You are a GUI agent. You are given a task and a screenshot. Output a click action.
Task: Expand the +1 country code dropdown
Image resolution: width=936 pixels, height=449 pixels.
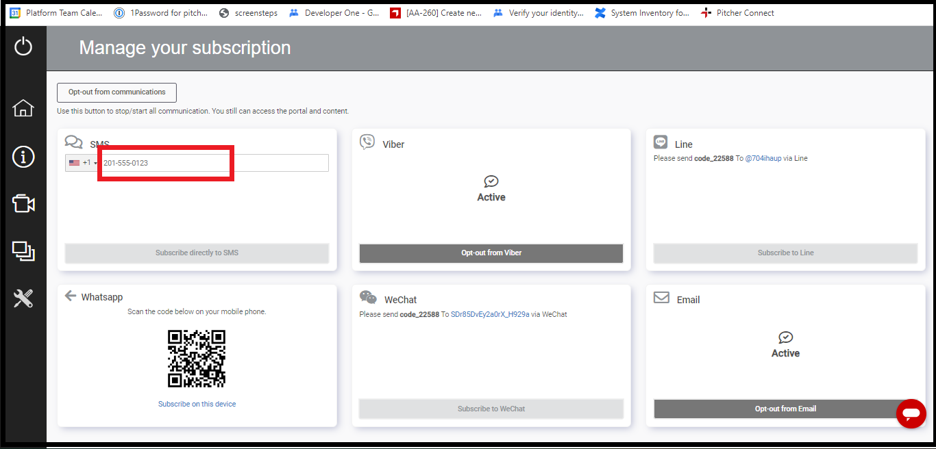tap(83, 163)
